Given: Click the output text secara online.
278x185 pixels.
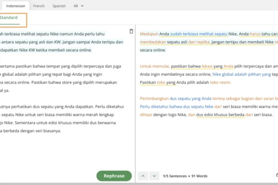Looking at the screenshot, I should [153, 50].
